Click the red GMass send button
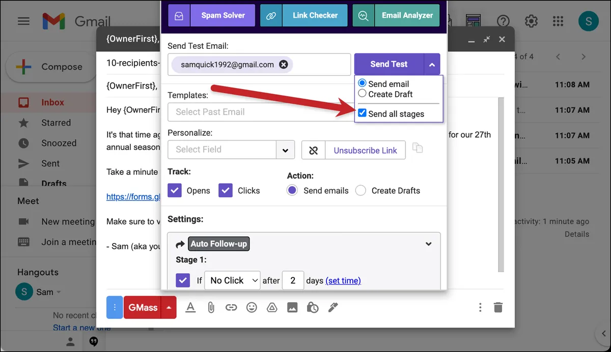This screenshot has width=611, height=352. [x=143, y=307]
